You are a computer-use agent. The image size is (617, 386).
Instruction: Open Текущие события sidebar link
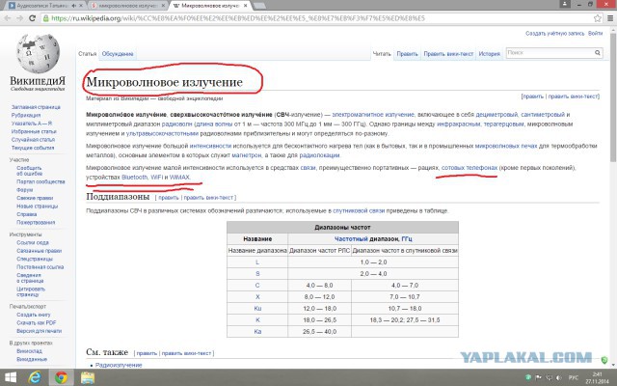point(33,148)
